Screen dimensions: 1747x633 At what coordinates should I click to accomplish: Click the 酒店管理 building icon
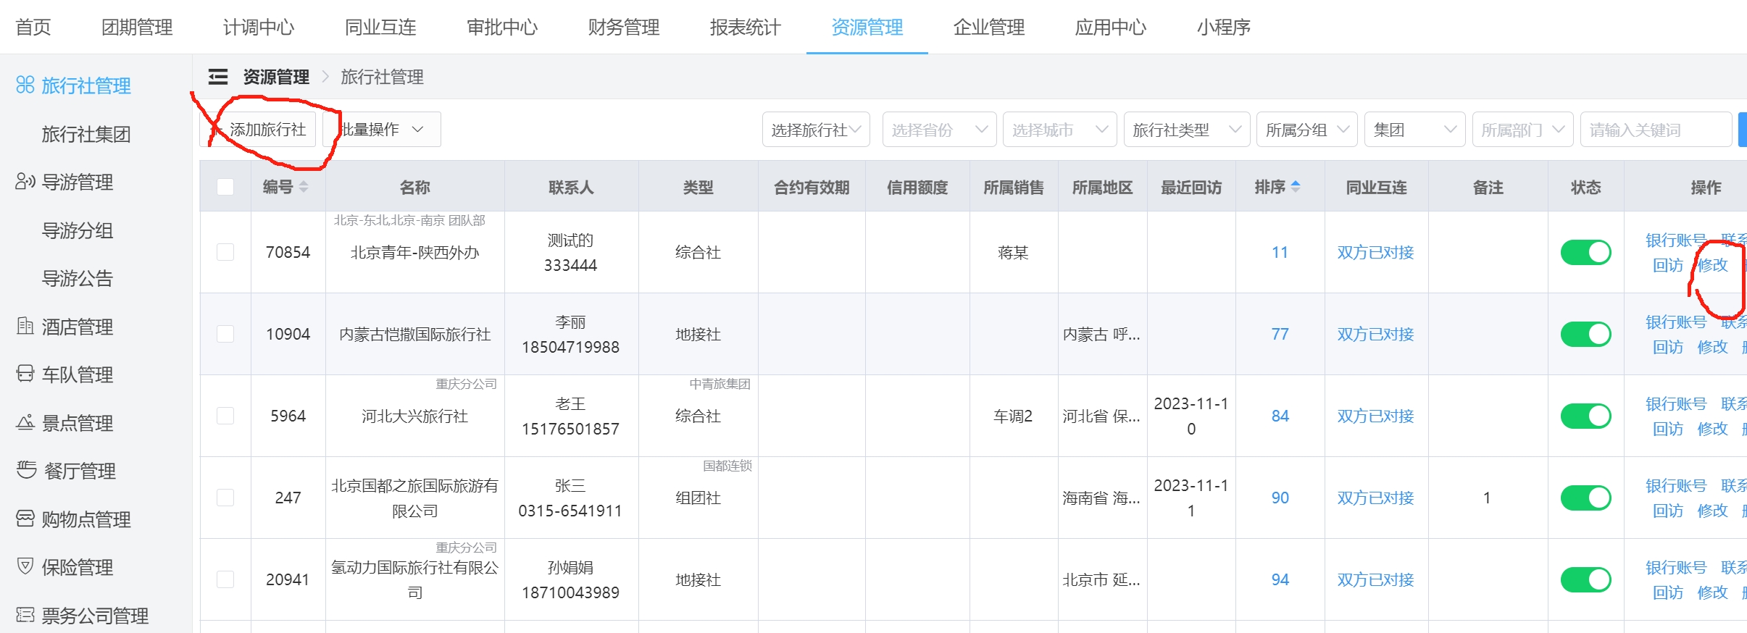coord(25,326)
